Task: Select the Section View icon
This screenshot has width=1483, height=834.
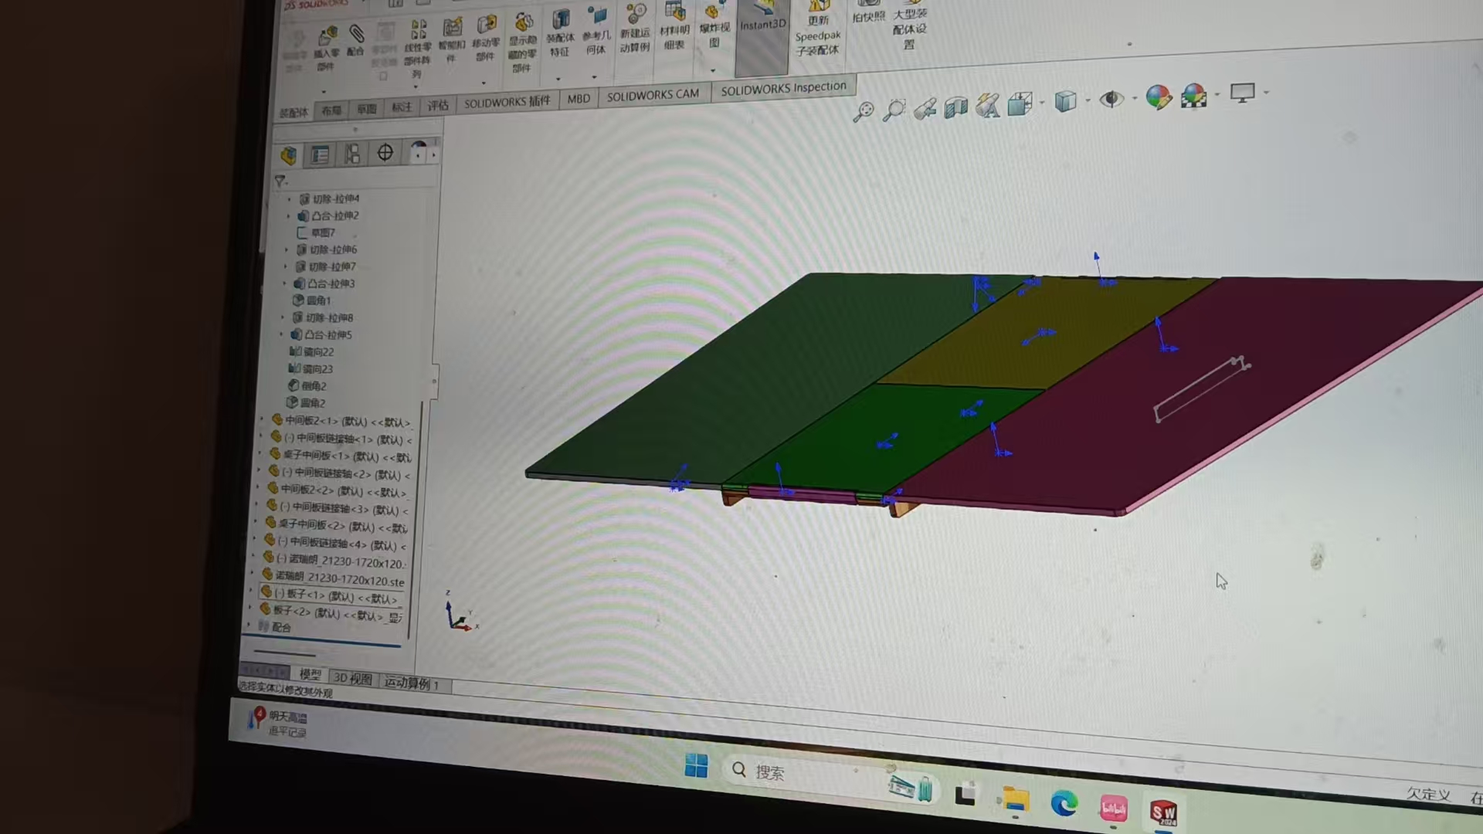Action: (x=955, y=107)
